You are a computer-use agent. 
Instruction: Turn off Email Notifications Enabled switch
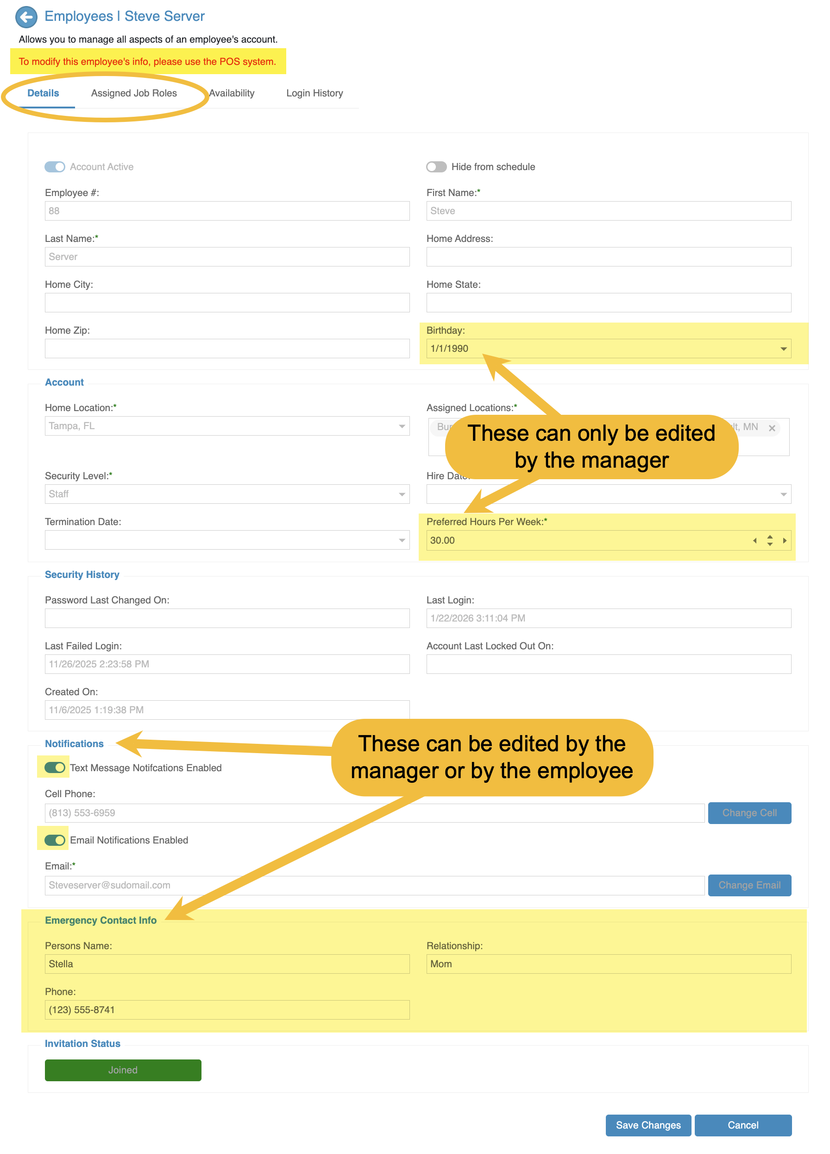pyautogui.click(x=55, y=840)
